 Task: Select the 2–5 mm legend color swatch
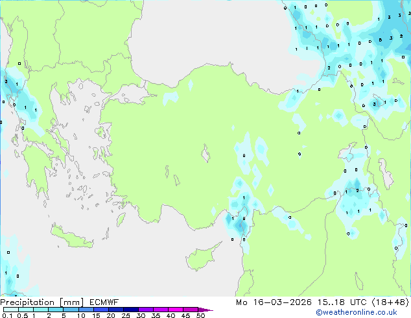pyautogui.click(x=56, y=310)
